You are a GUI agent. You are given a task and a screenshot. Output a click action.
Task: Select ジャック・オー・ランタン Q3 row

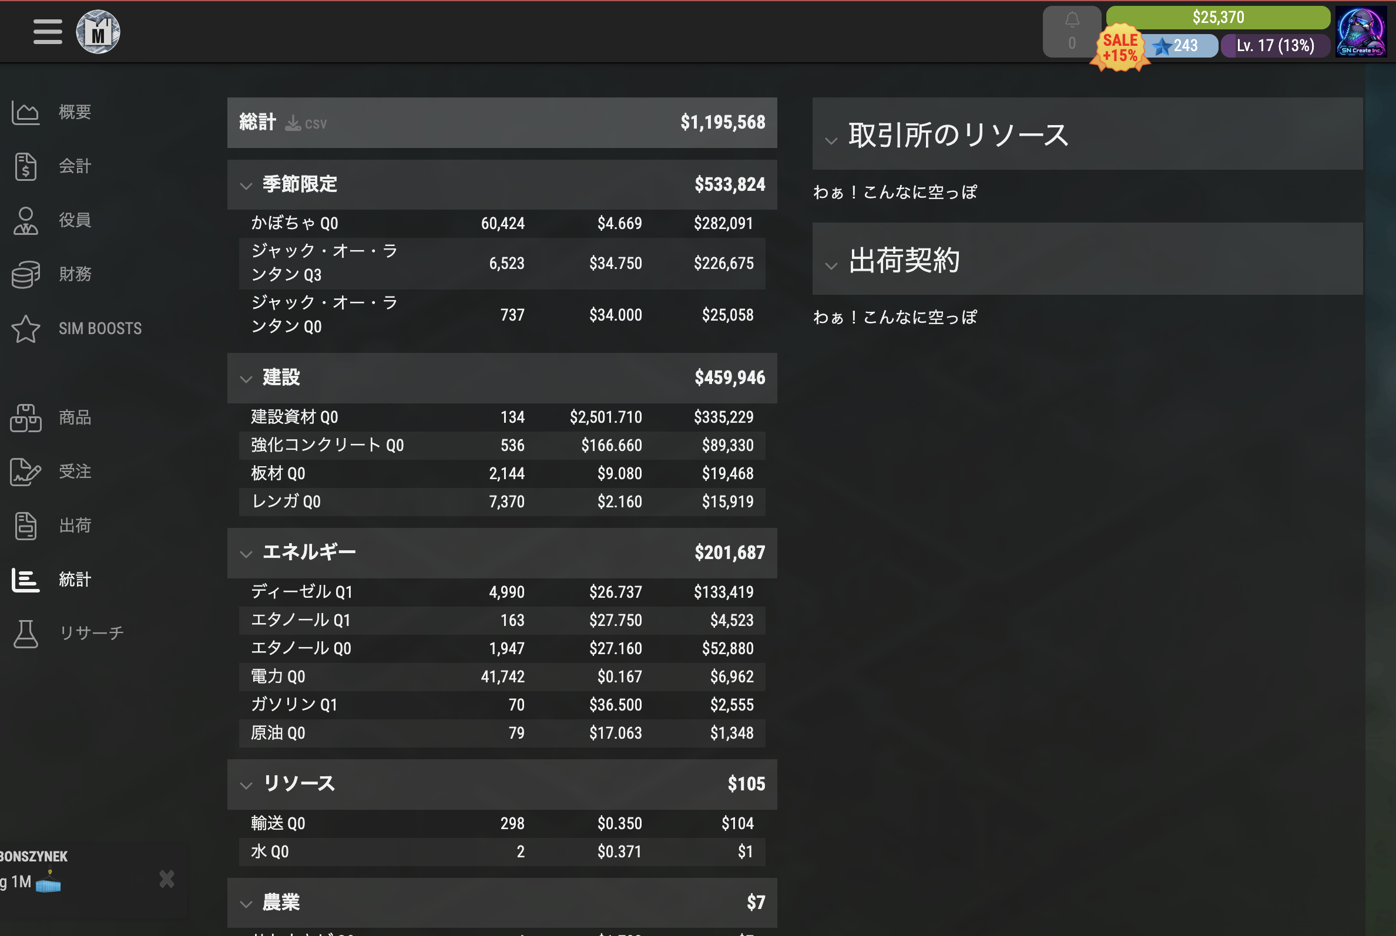click(x=502, y=263)
